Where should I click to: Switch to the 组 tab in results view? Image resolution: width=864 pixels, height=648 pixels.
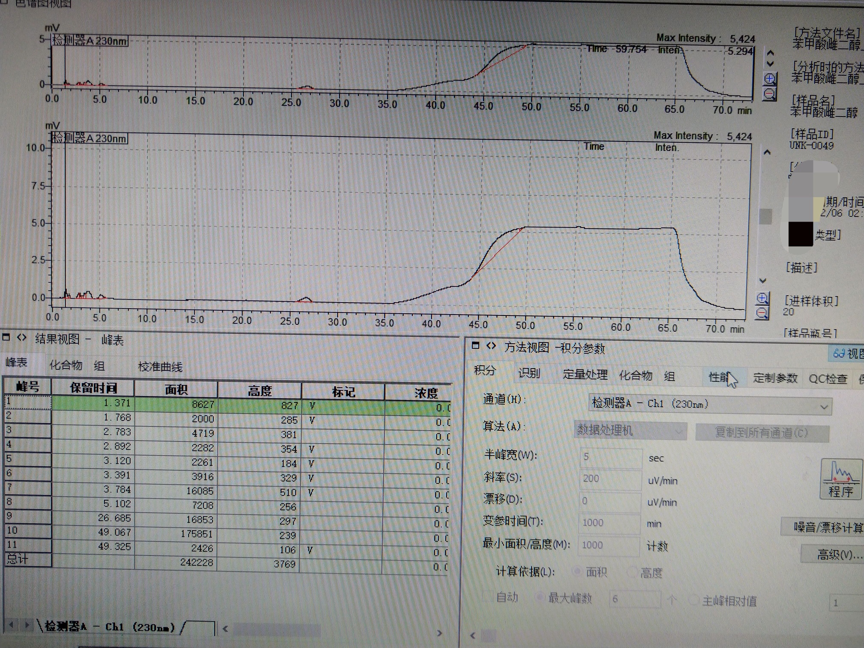[99, 366]
